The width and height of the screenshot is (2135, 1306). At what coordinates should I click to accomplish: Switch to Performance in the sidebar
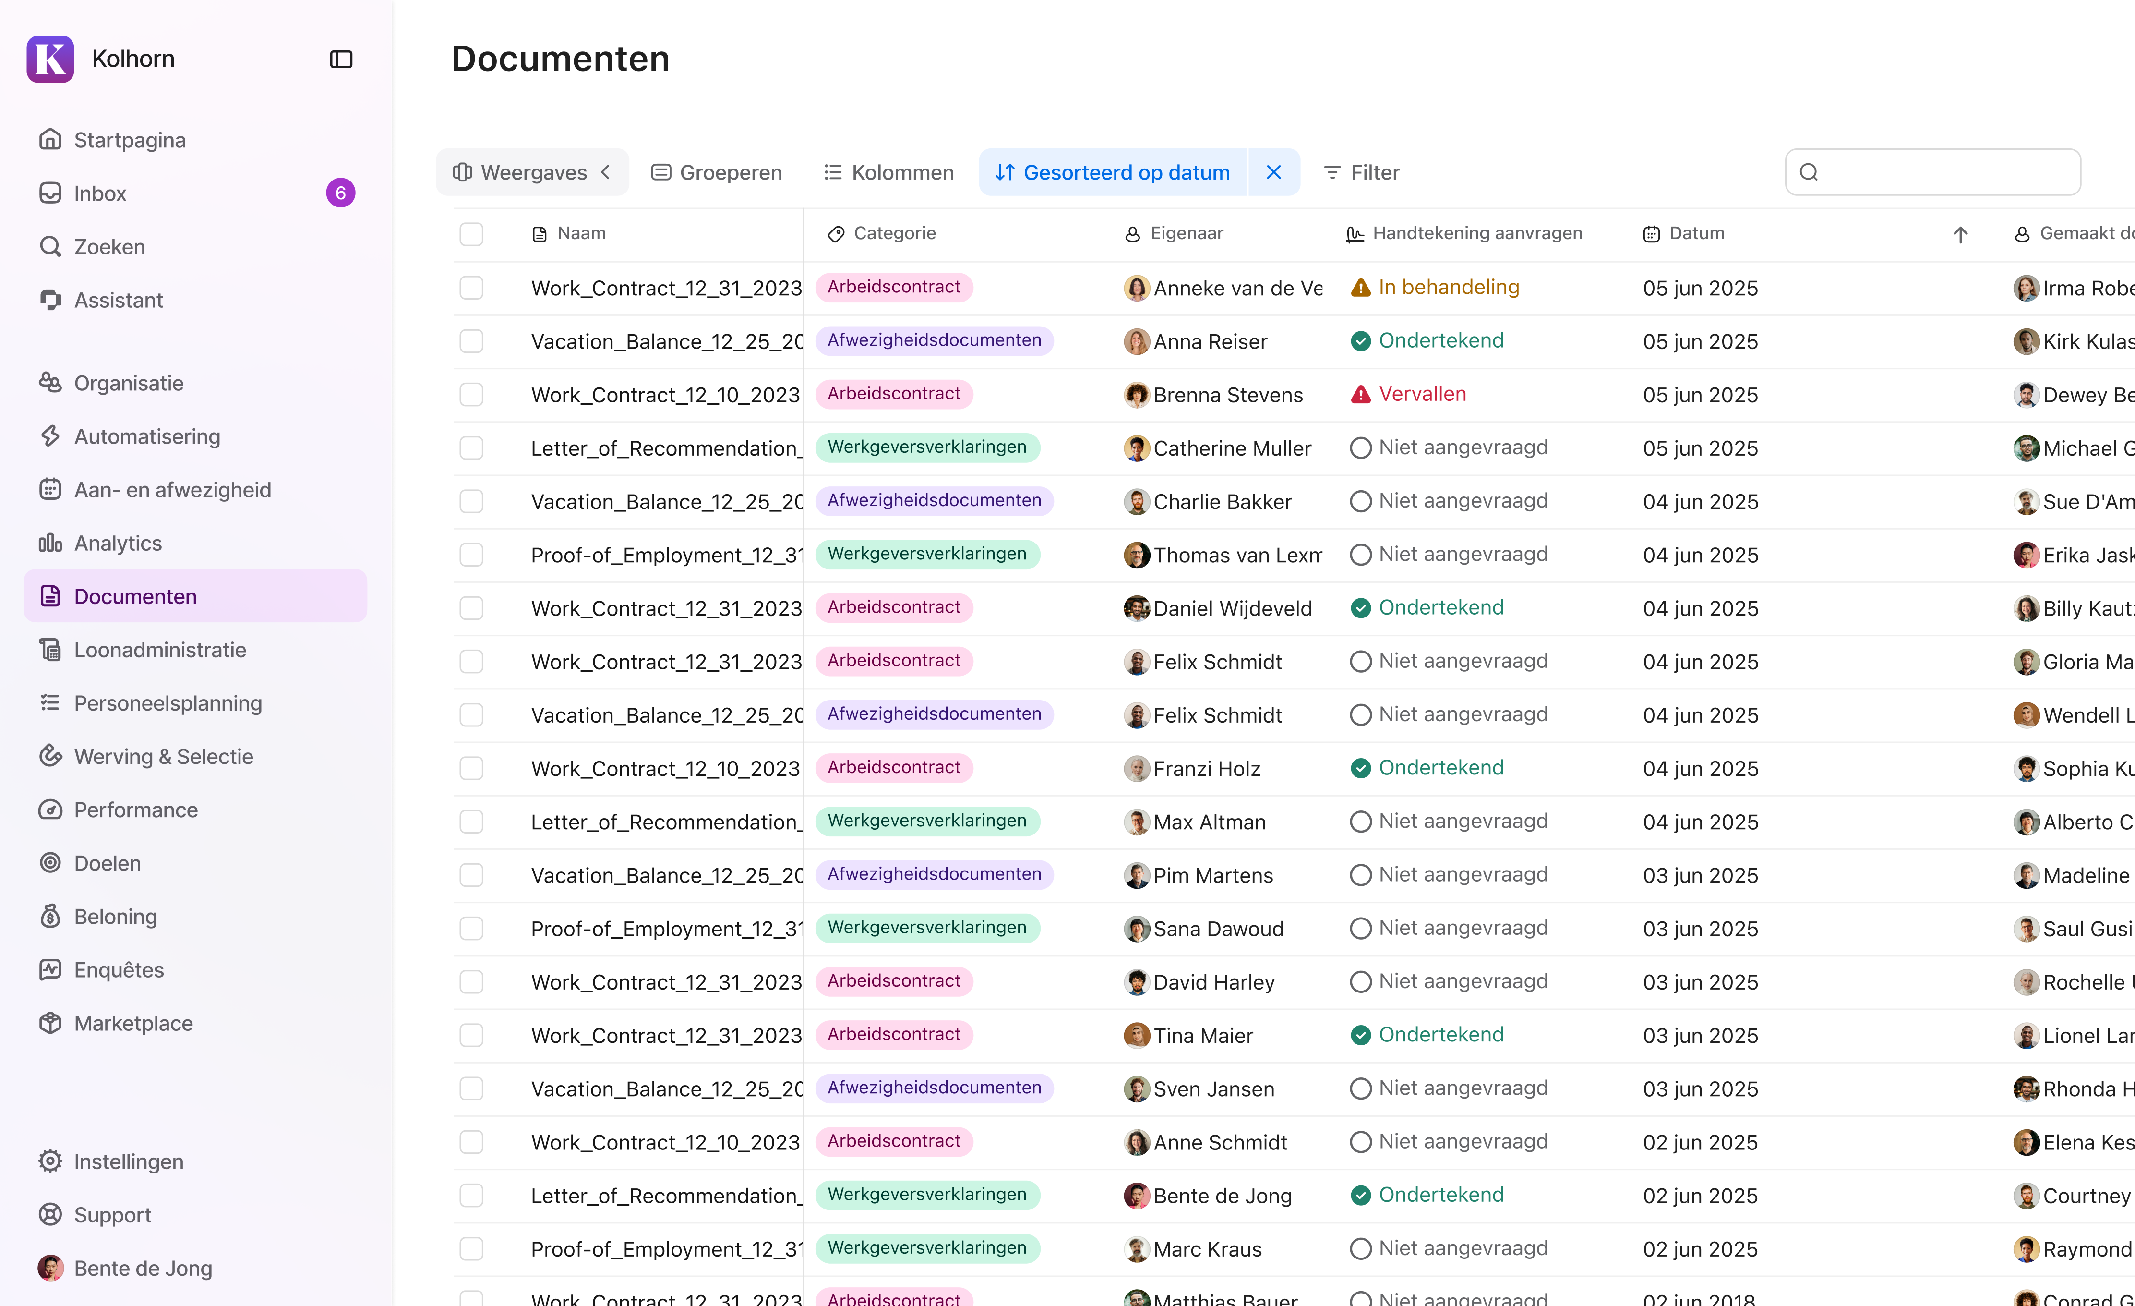tap(135, 810)
